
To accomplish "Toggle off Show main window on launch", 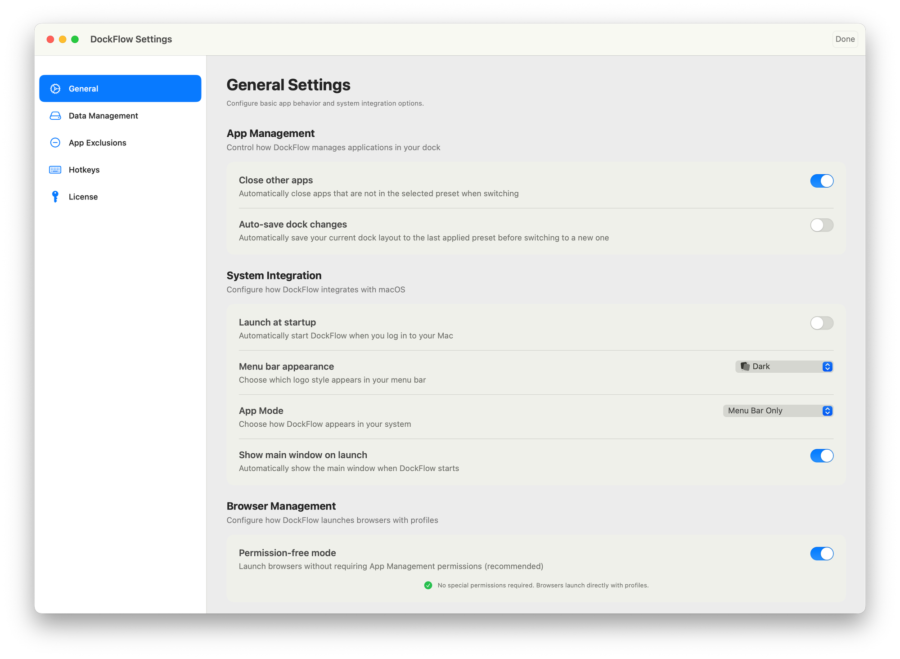I will (x=822, y=456).
